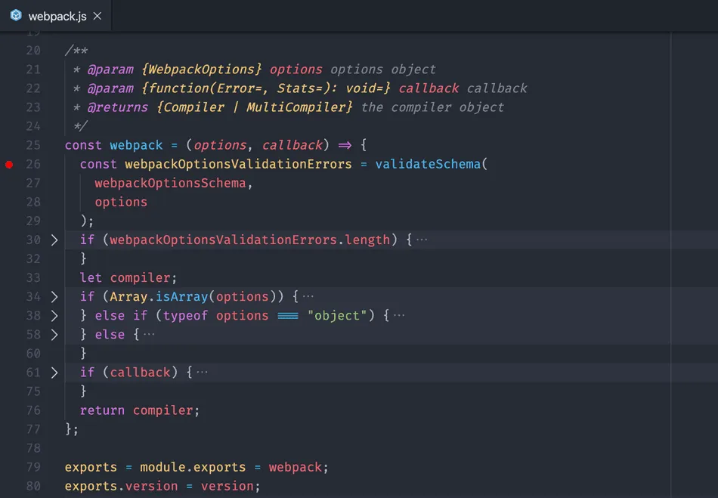The height and width of the screenshot is (498, 718).
Task: Click the WebpackOptions type in the JSDoc comment
Action: 202,70
